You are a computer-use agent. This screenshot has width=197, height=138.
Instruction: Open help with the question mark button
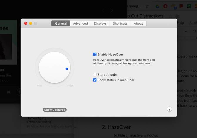[169, 109]
